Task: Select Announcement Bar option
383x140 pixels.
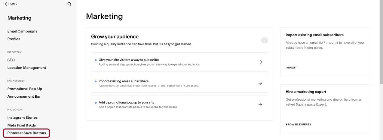Action: pos(24,97)
